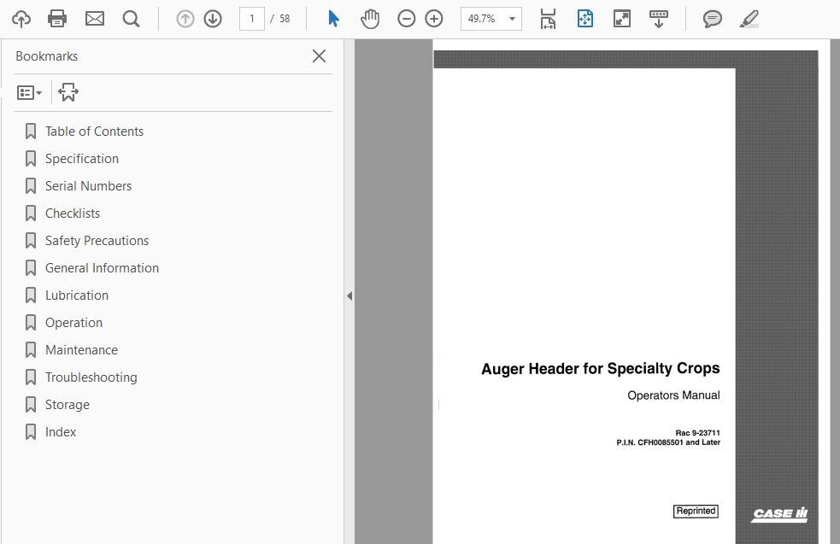Click the 'Bookmarks' panel heading

(x=47, y=56)
